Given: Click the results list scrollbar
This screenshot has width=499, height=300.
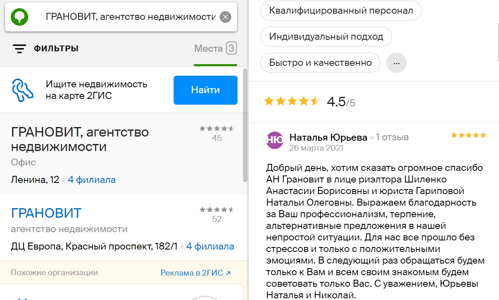Looking at the screenshot, I should [245, 125].
